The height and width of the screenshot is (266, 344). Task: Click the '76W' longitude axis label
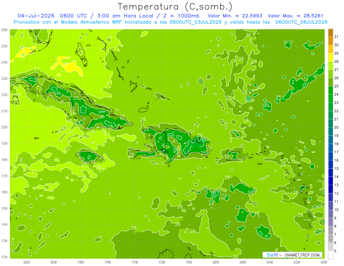(107, 262)
